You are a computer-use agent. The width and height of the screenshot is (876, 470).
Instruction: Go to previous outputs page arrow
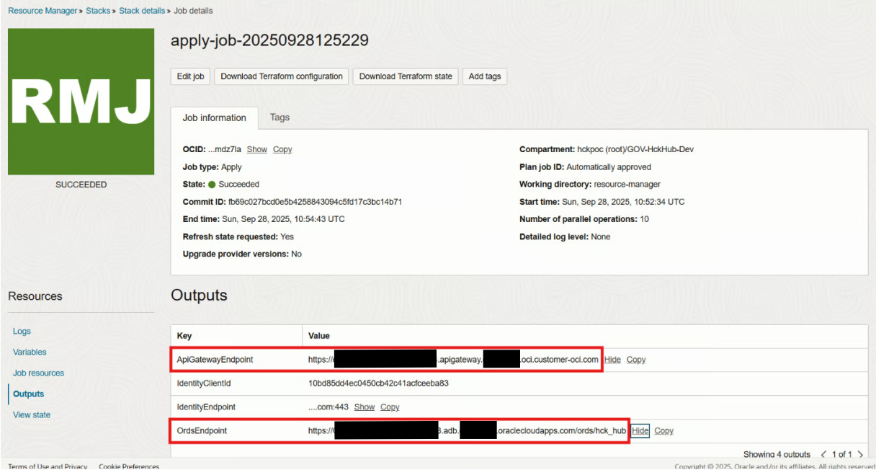(824, 455)
